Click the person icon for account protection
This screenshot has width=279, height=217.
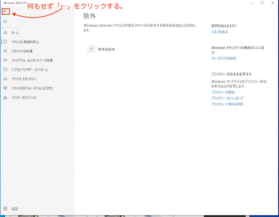(5, 51)
